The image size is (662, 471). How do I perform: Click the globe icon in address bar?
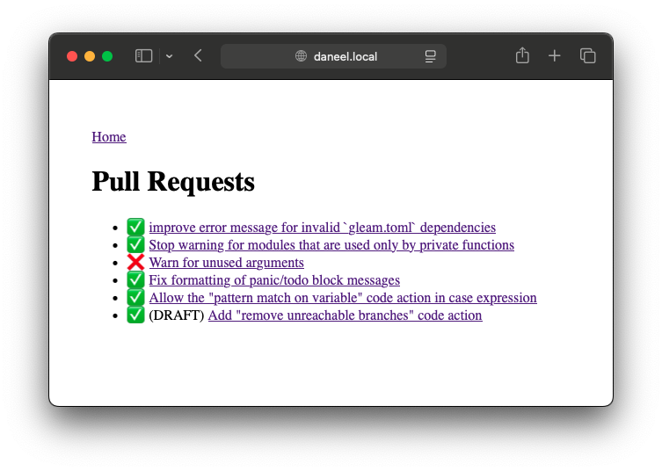[x=301, y=56]
